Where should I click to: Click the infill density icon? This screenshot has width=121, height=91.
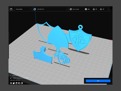[86, 9]
